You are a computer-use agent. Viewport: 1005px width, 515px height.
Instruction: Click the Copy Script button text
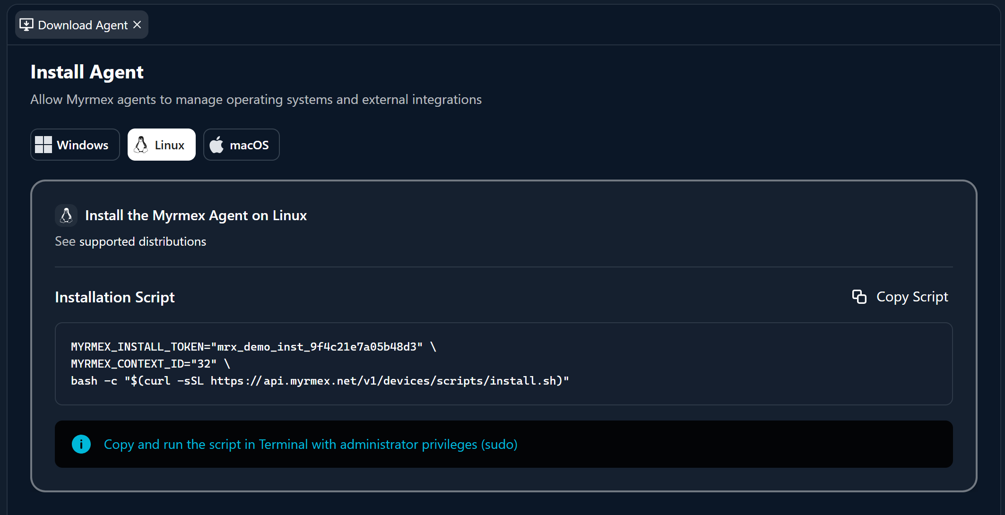tap(912, 297)
